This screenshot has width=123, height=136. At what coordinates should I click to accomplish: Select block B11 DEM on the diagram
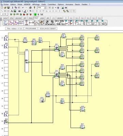[57, 75]
